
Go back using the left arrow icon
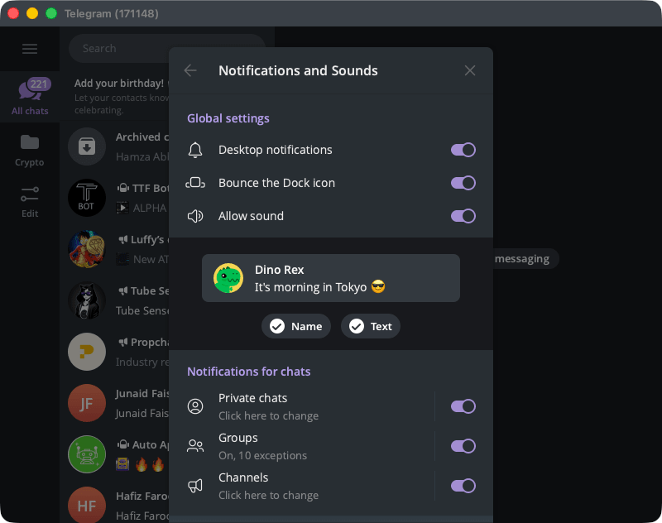(x=190, y=70)
